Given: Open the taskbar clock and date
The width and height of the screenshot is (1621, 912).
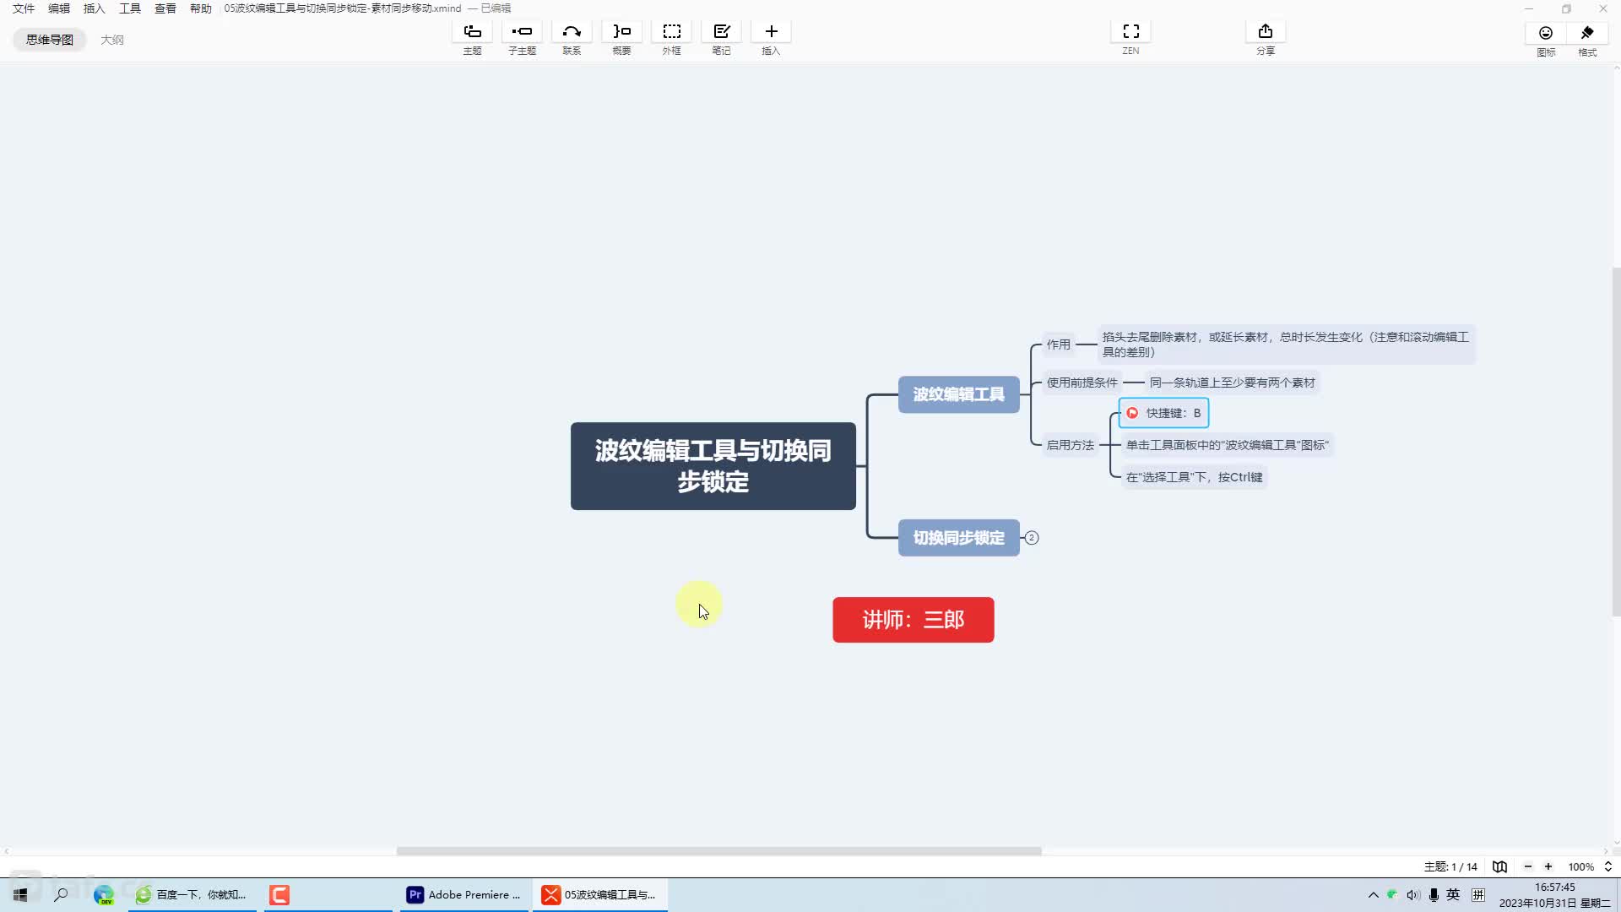Looking at the screenshot, I should (x=1554, y=894).
